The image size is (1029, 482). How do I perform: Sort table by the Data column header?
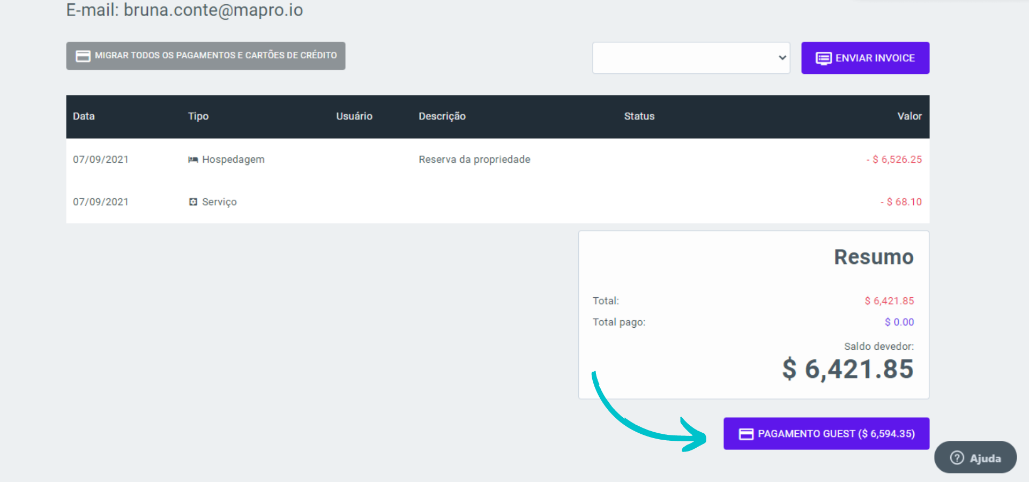click(x=84, y=116)
